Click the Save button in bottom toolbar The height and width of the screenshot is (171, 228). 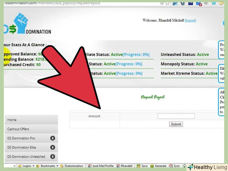tap(142, 166)
